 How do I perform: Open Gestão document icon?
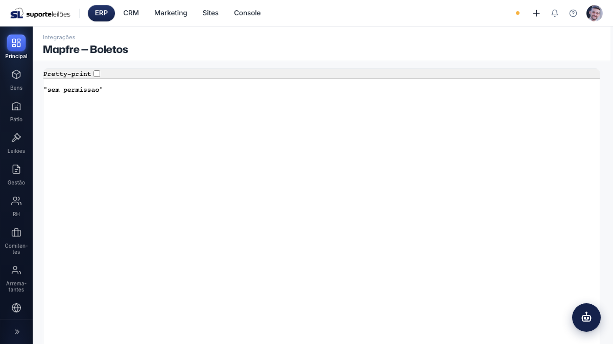click(x=16, y=169)
